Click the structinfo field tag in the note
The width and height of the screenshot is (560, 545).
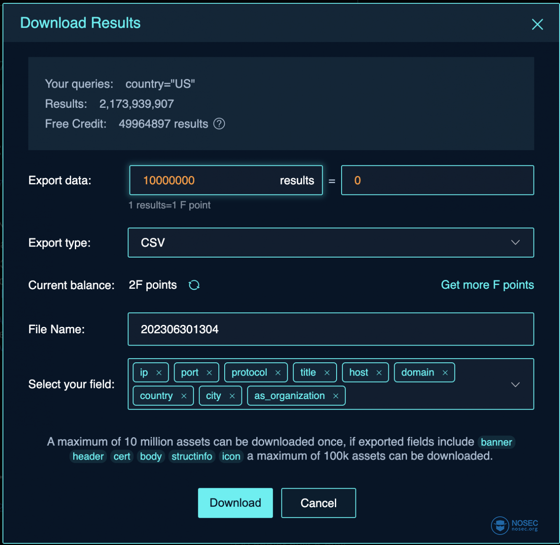click(192, 456)
